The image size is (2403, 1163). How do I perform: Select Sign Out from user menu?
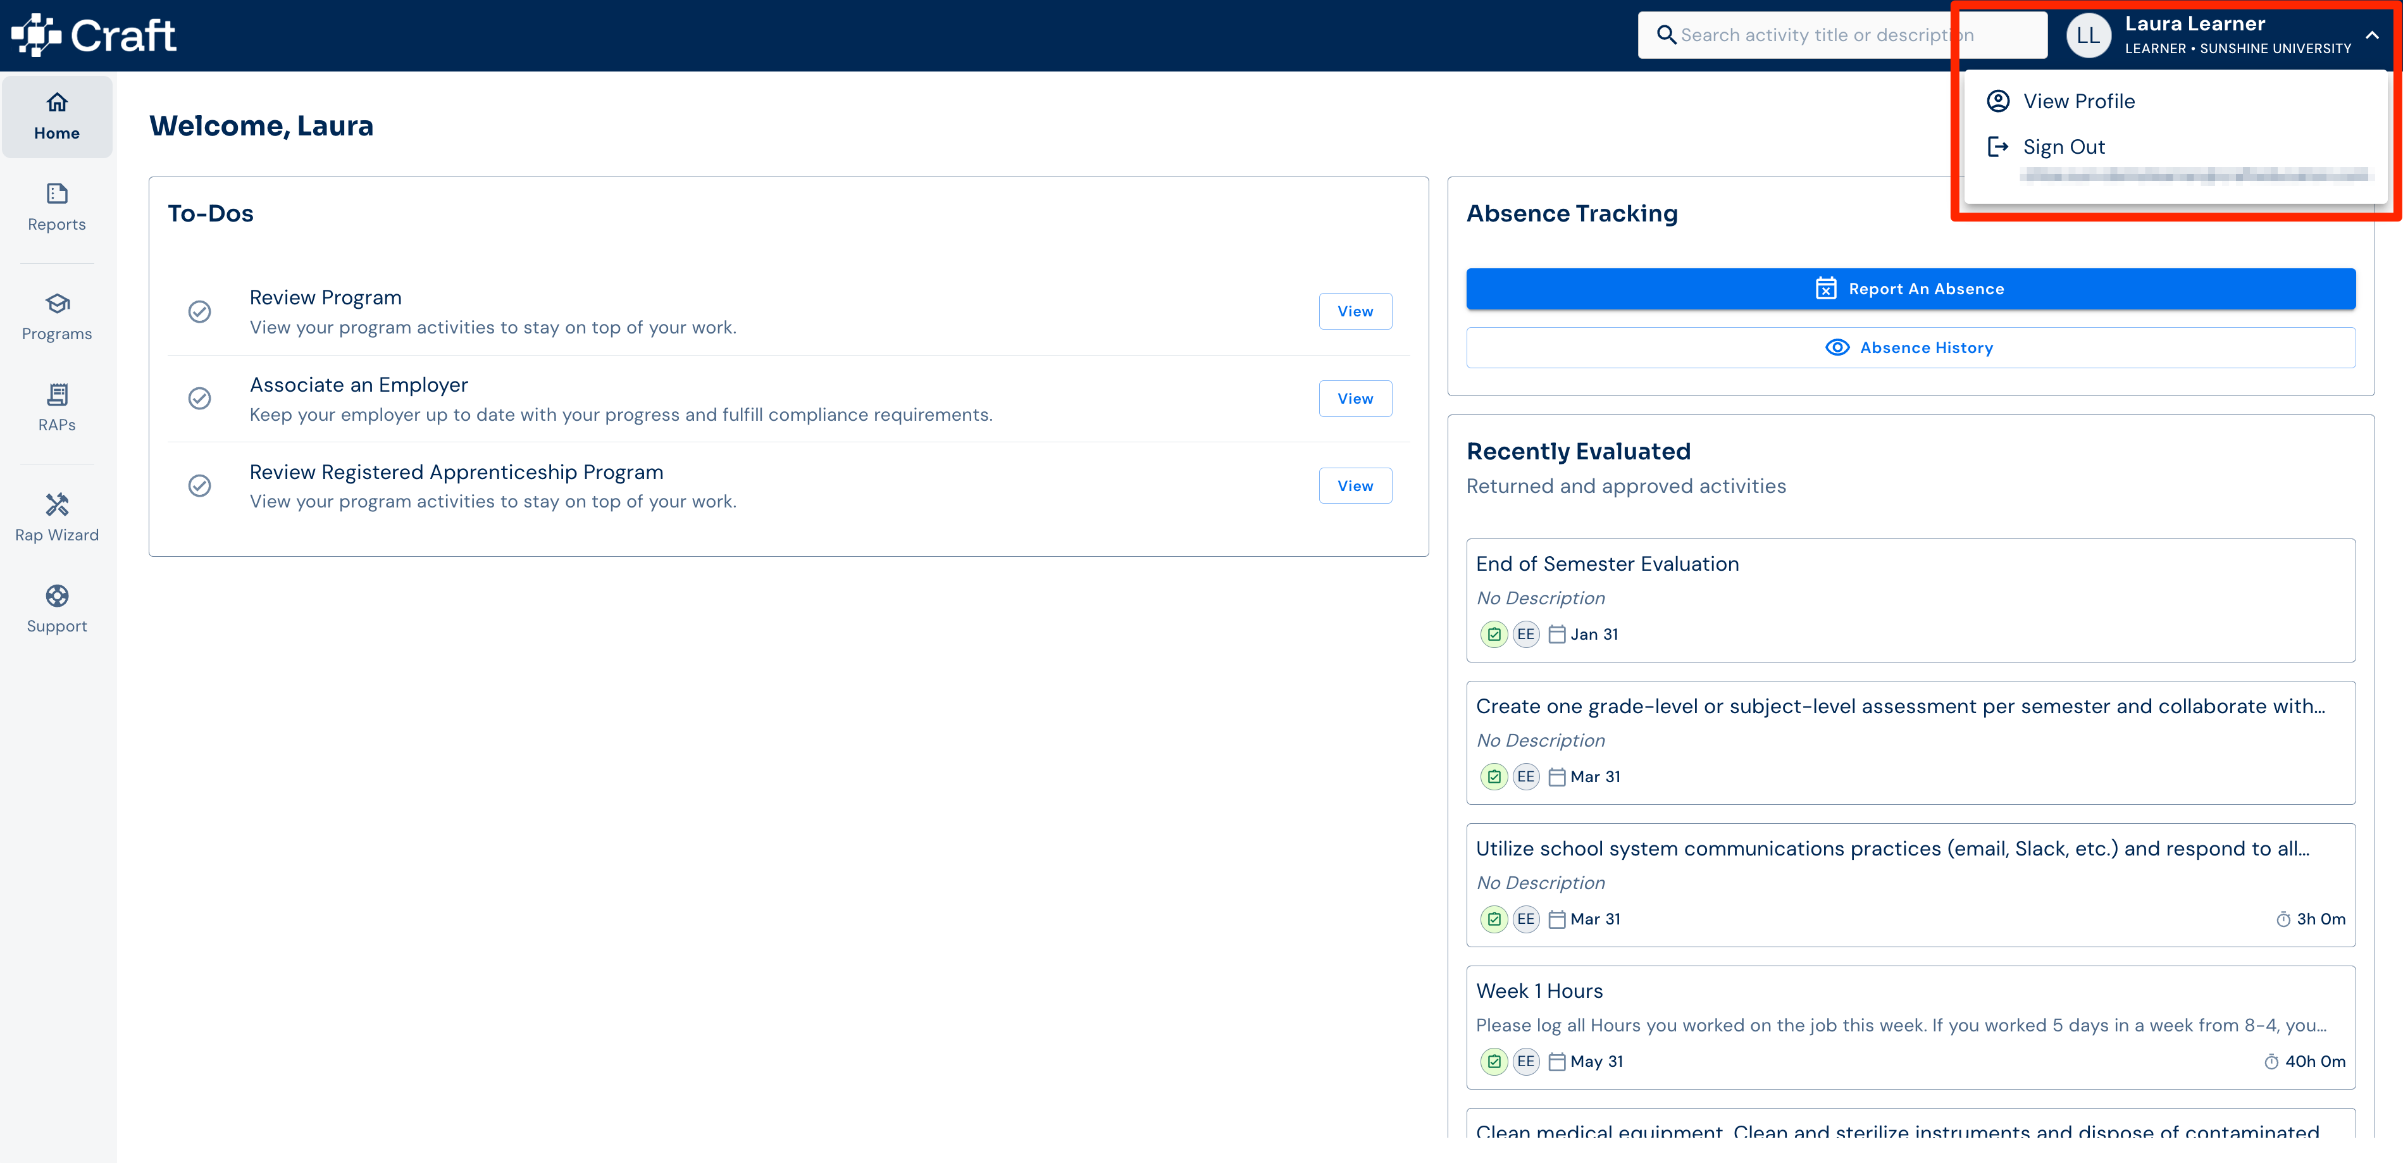(x=2175, y=146)
